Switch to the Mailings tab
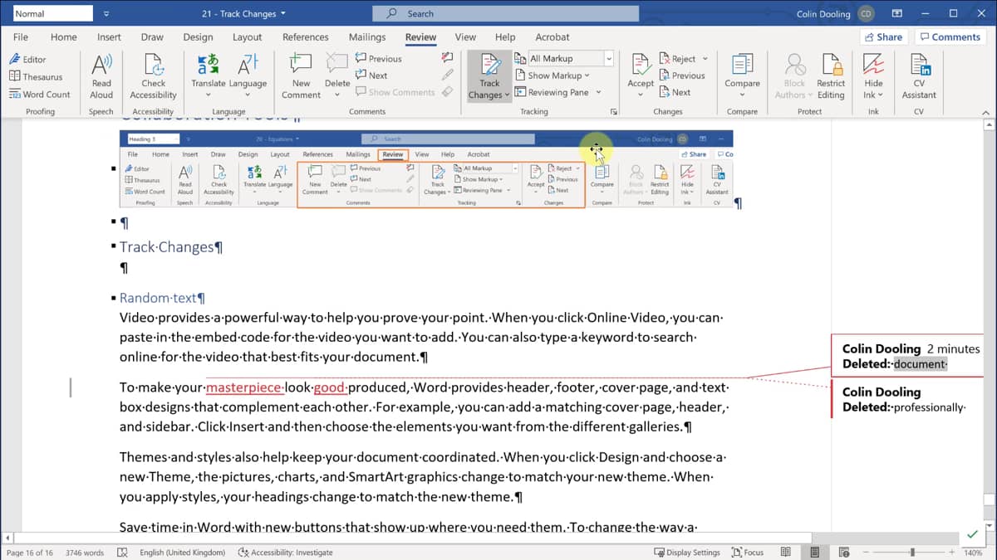Screen dimensions: 997x560 point(367,37)
